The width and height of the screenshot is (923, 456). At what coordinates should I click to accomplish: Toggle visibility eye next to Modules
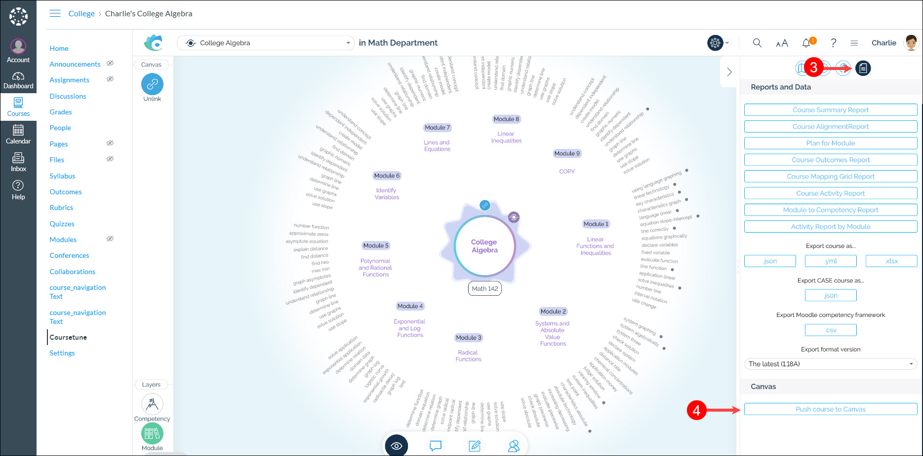pyautogui.click(x=110, y=239)
